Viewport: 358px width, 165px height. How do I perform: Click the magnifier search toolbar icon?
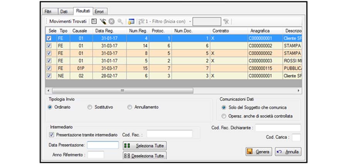(x=120, y=22)
